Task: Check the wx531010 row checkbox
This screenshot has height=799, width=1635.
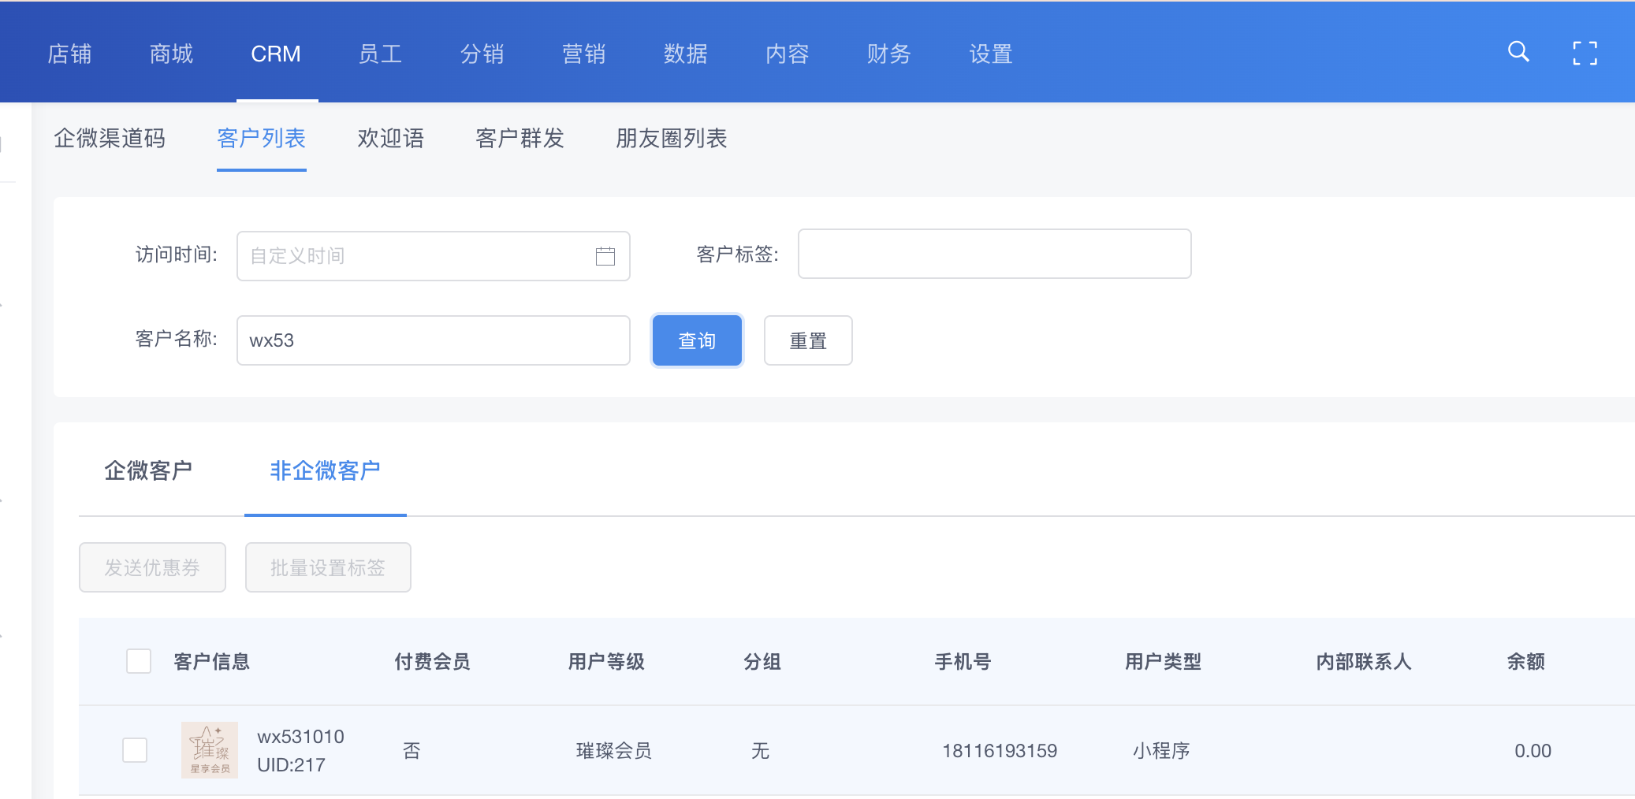Action: tap(135, 749)
